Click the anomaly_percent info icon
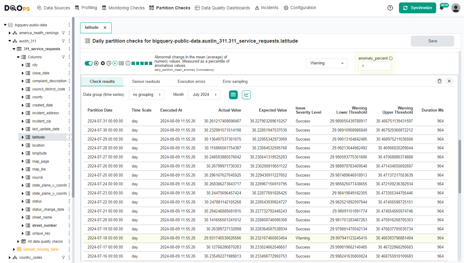The image size is (464, 263). pos(391,58)
